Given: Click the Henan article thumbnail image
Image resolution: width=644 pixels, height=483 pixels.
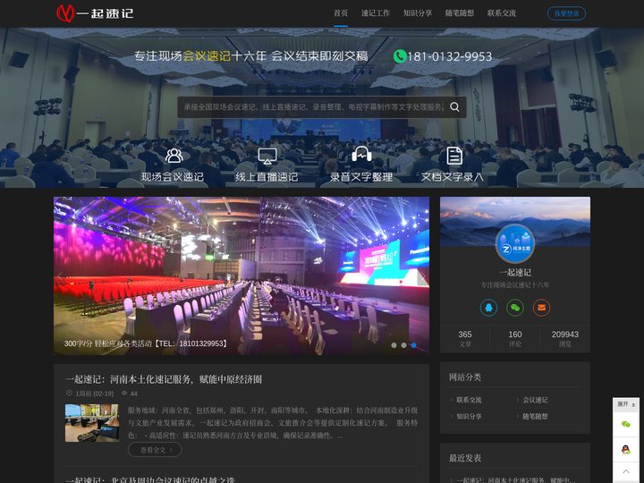Looking at the screenshot, I should click(x=92, y=423).
